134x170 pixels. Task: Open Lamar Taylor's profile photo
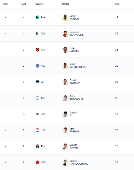65,17
